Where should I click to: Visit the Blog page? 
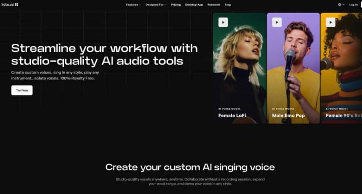pyautogui.click(x=228, y=5)
